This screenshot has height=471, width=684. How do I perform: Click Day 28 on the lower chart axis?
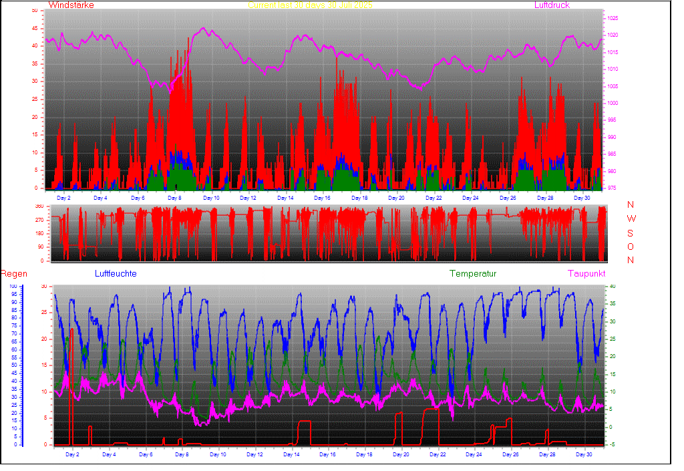(x=547, y=455)
